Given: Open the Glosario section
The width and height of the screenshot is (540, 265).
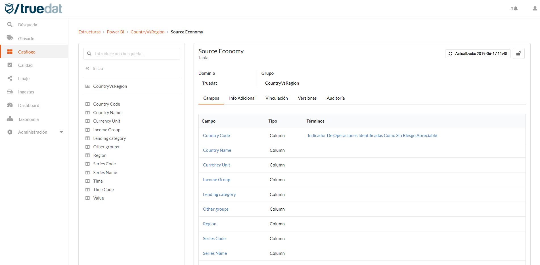Looking at the screenshot, I should click(26, 38).
